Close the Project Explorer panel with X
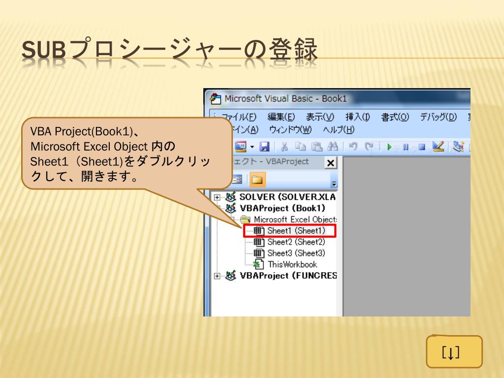 pos(330,163)
